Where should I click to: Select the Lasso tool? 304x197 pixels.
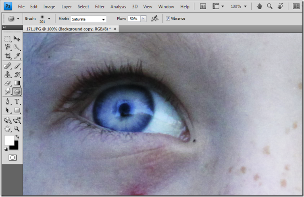[7, 47]
